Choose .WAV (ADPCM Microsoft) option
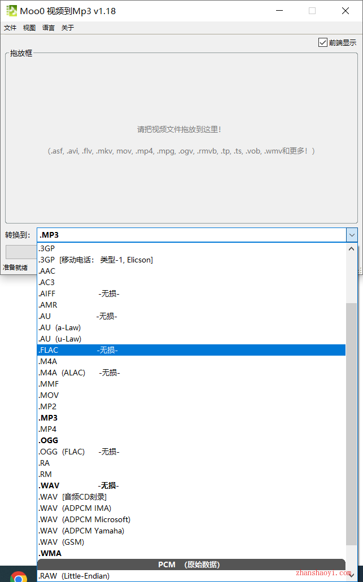This screenshot has height=582, width=363. [x=191, y=519]
